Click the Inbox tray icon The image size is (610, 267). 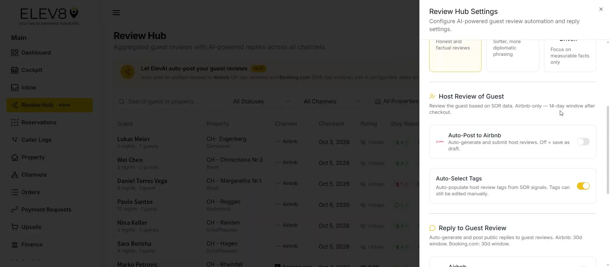click(15, 88)
